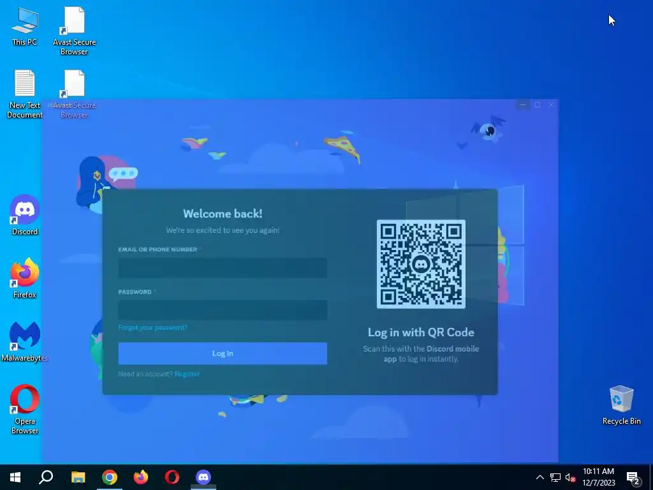Open the notification action center

point(633,477)
